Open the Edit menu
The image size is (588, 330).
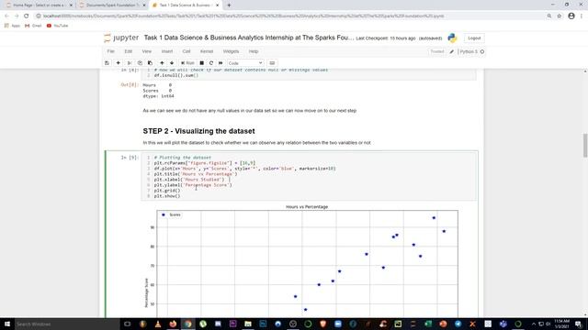point(129,51)
